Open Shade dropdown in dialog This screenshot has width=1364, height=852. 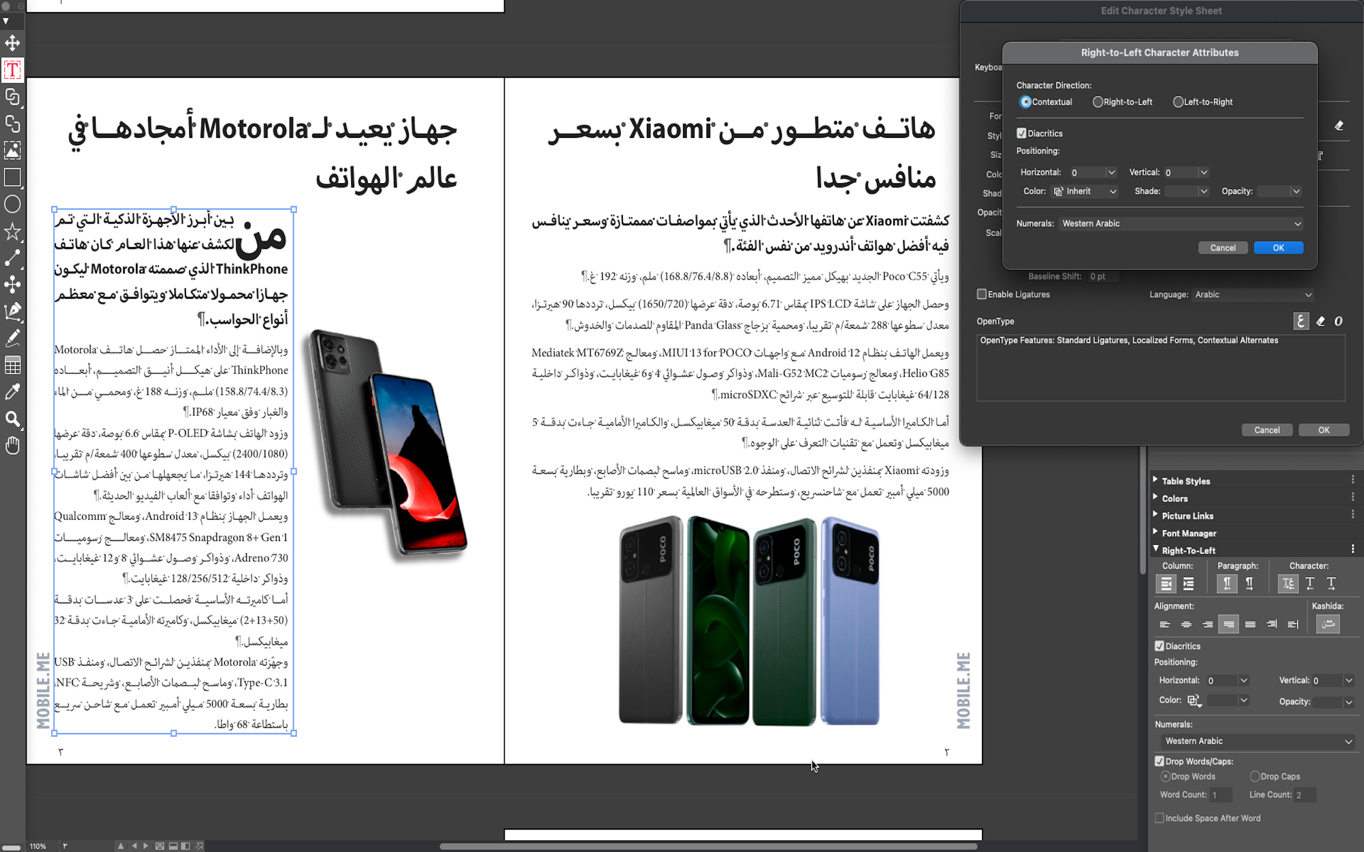click(1204, 192)
